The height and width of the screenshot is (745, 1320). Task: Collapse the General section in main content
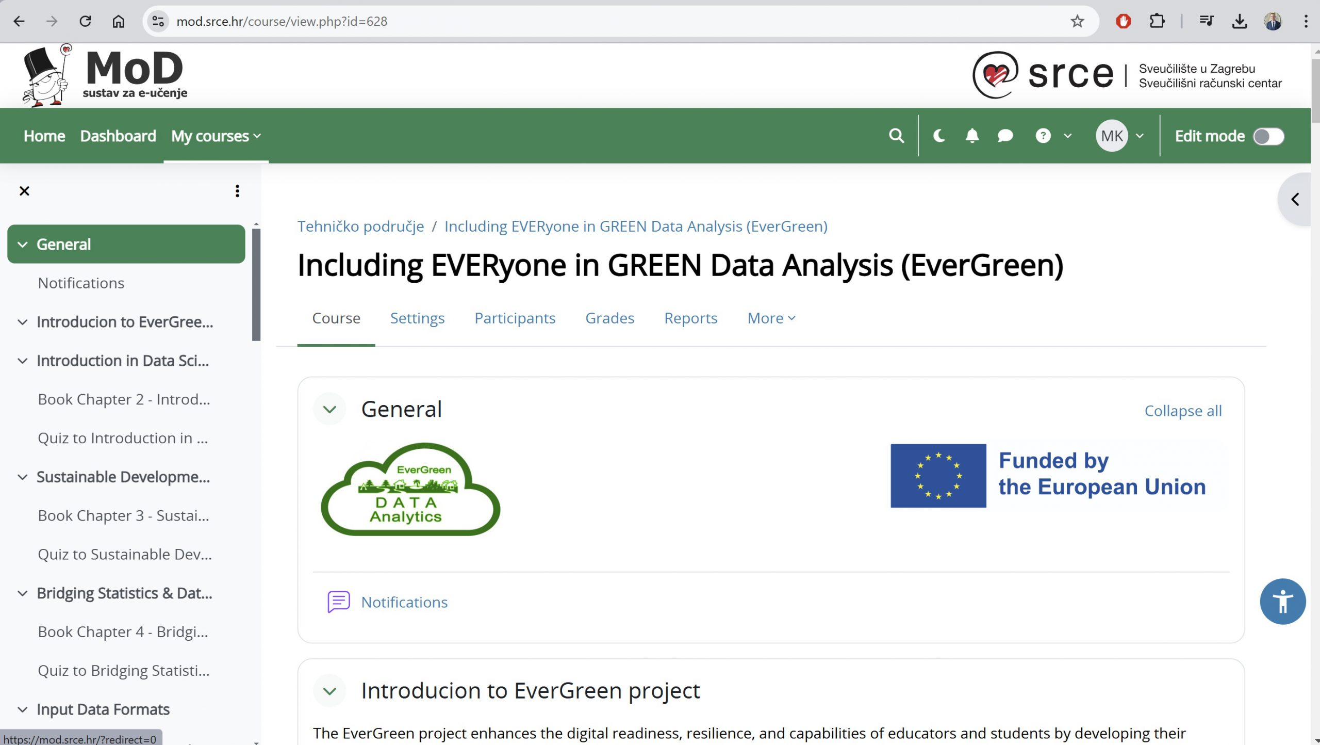(x=329, y=409)
